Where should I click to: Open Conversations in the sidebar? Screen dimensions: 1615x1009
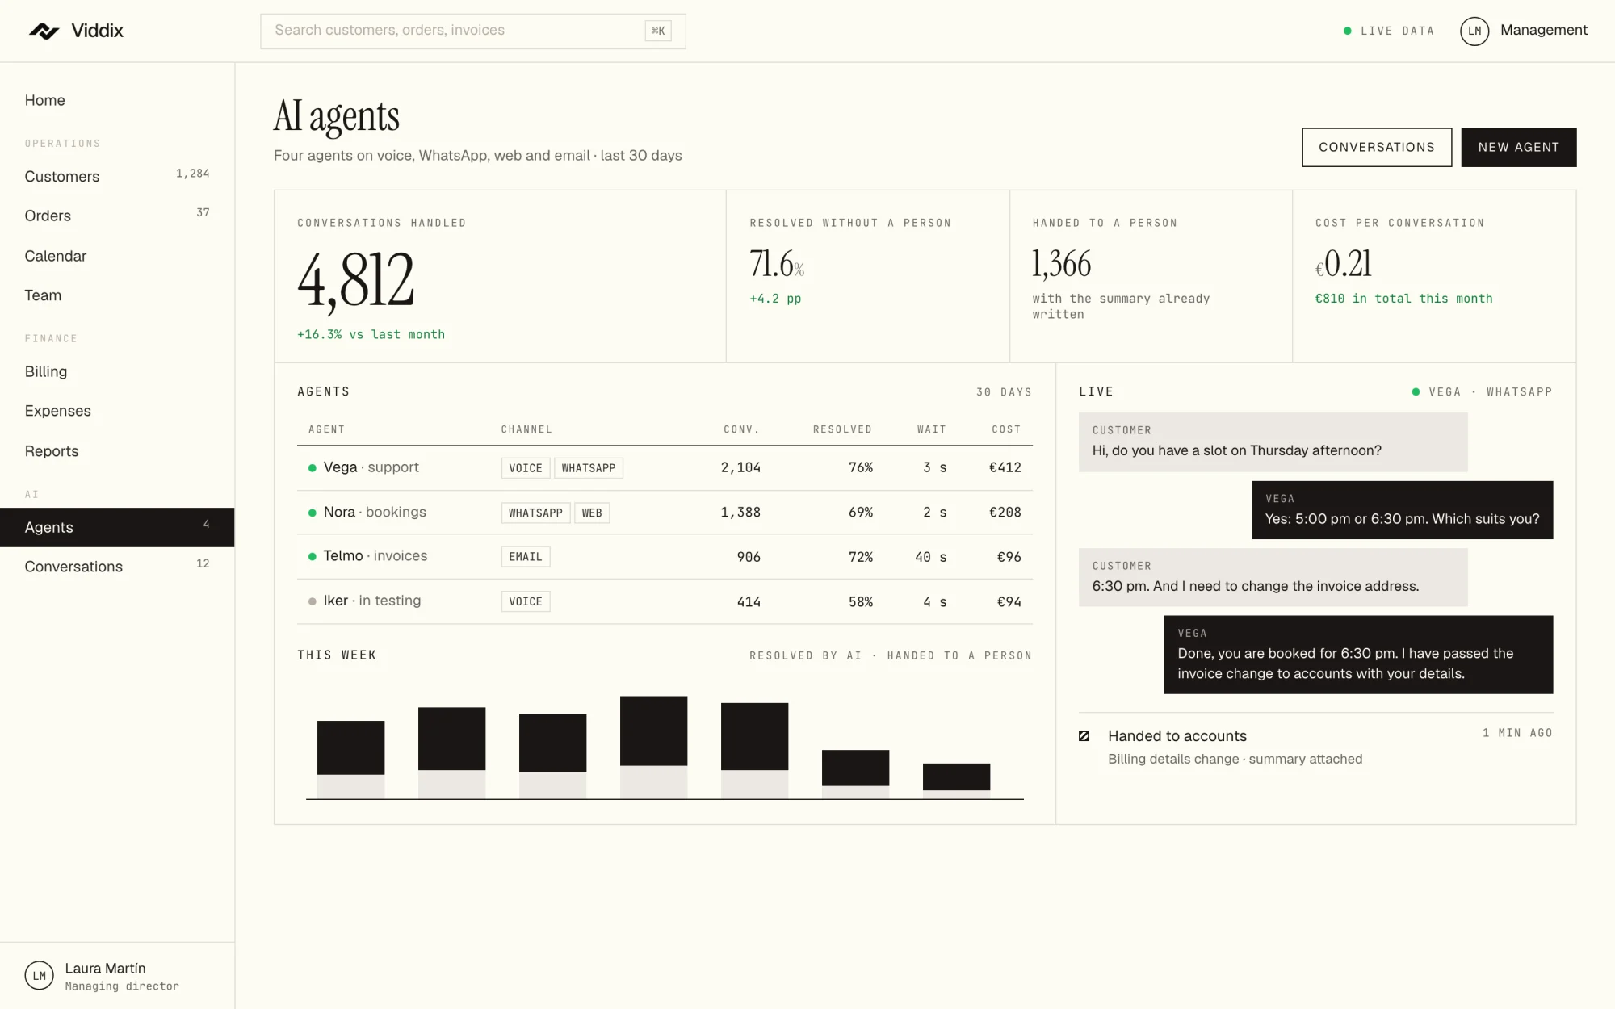(x=117, y=567)
